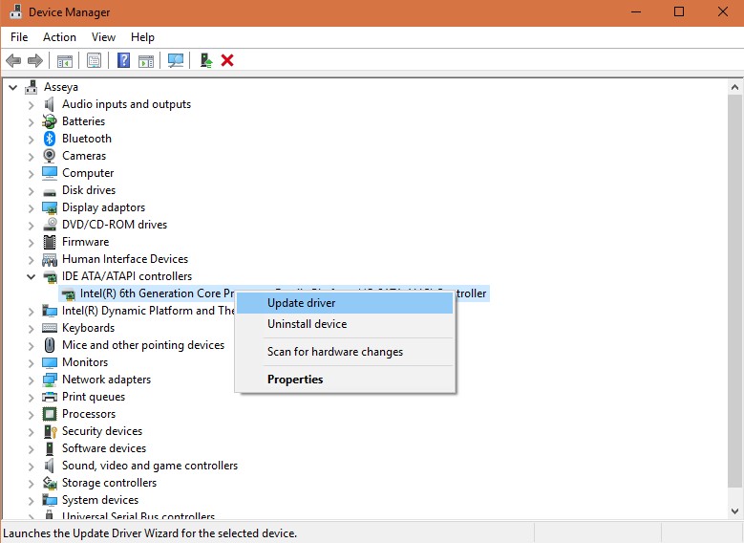Viewport: 744px width, 543px height.
Task: Open the Action menu
Action: coord(59,37)
